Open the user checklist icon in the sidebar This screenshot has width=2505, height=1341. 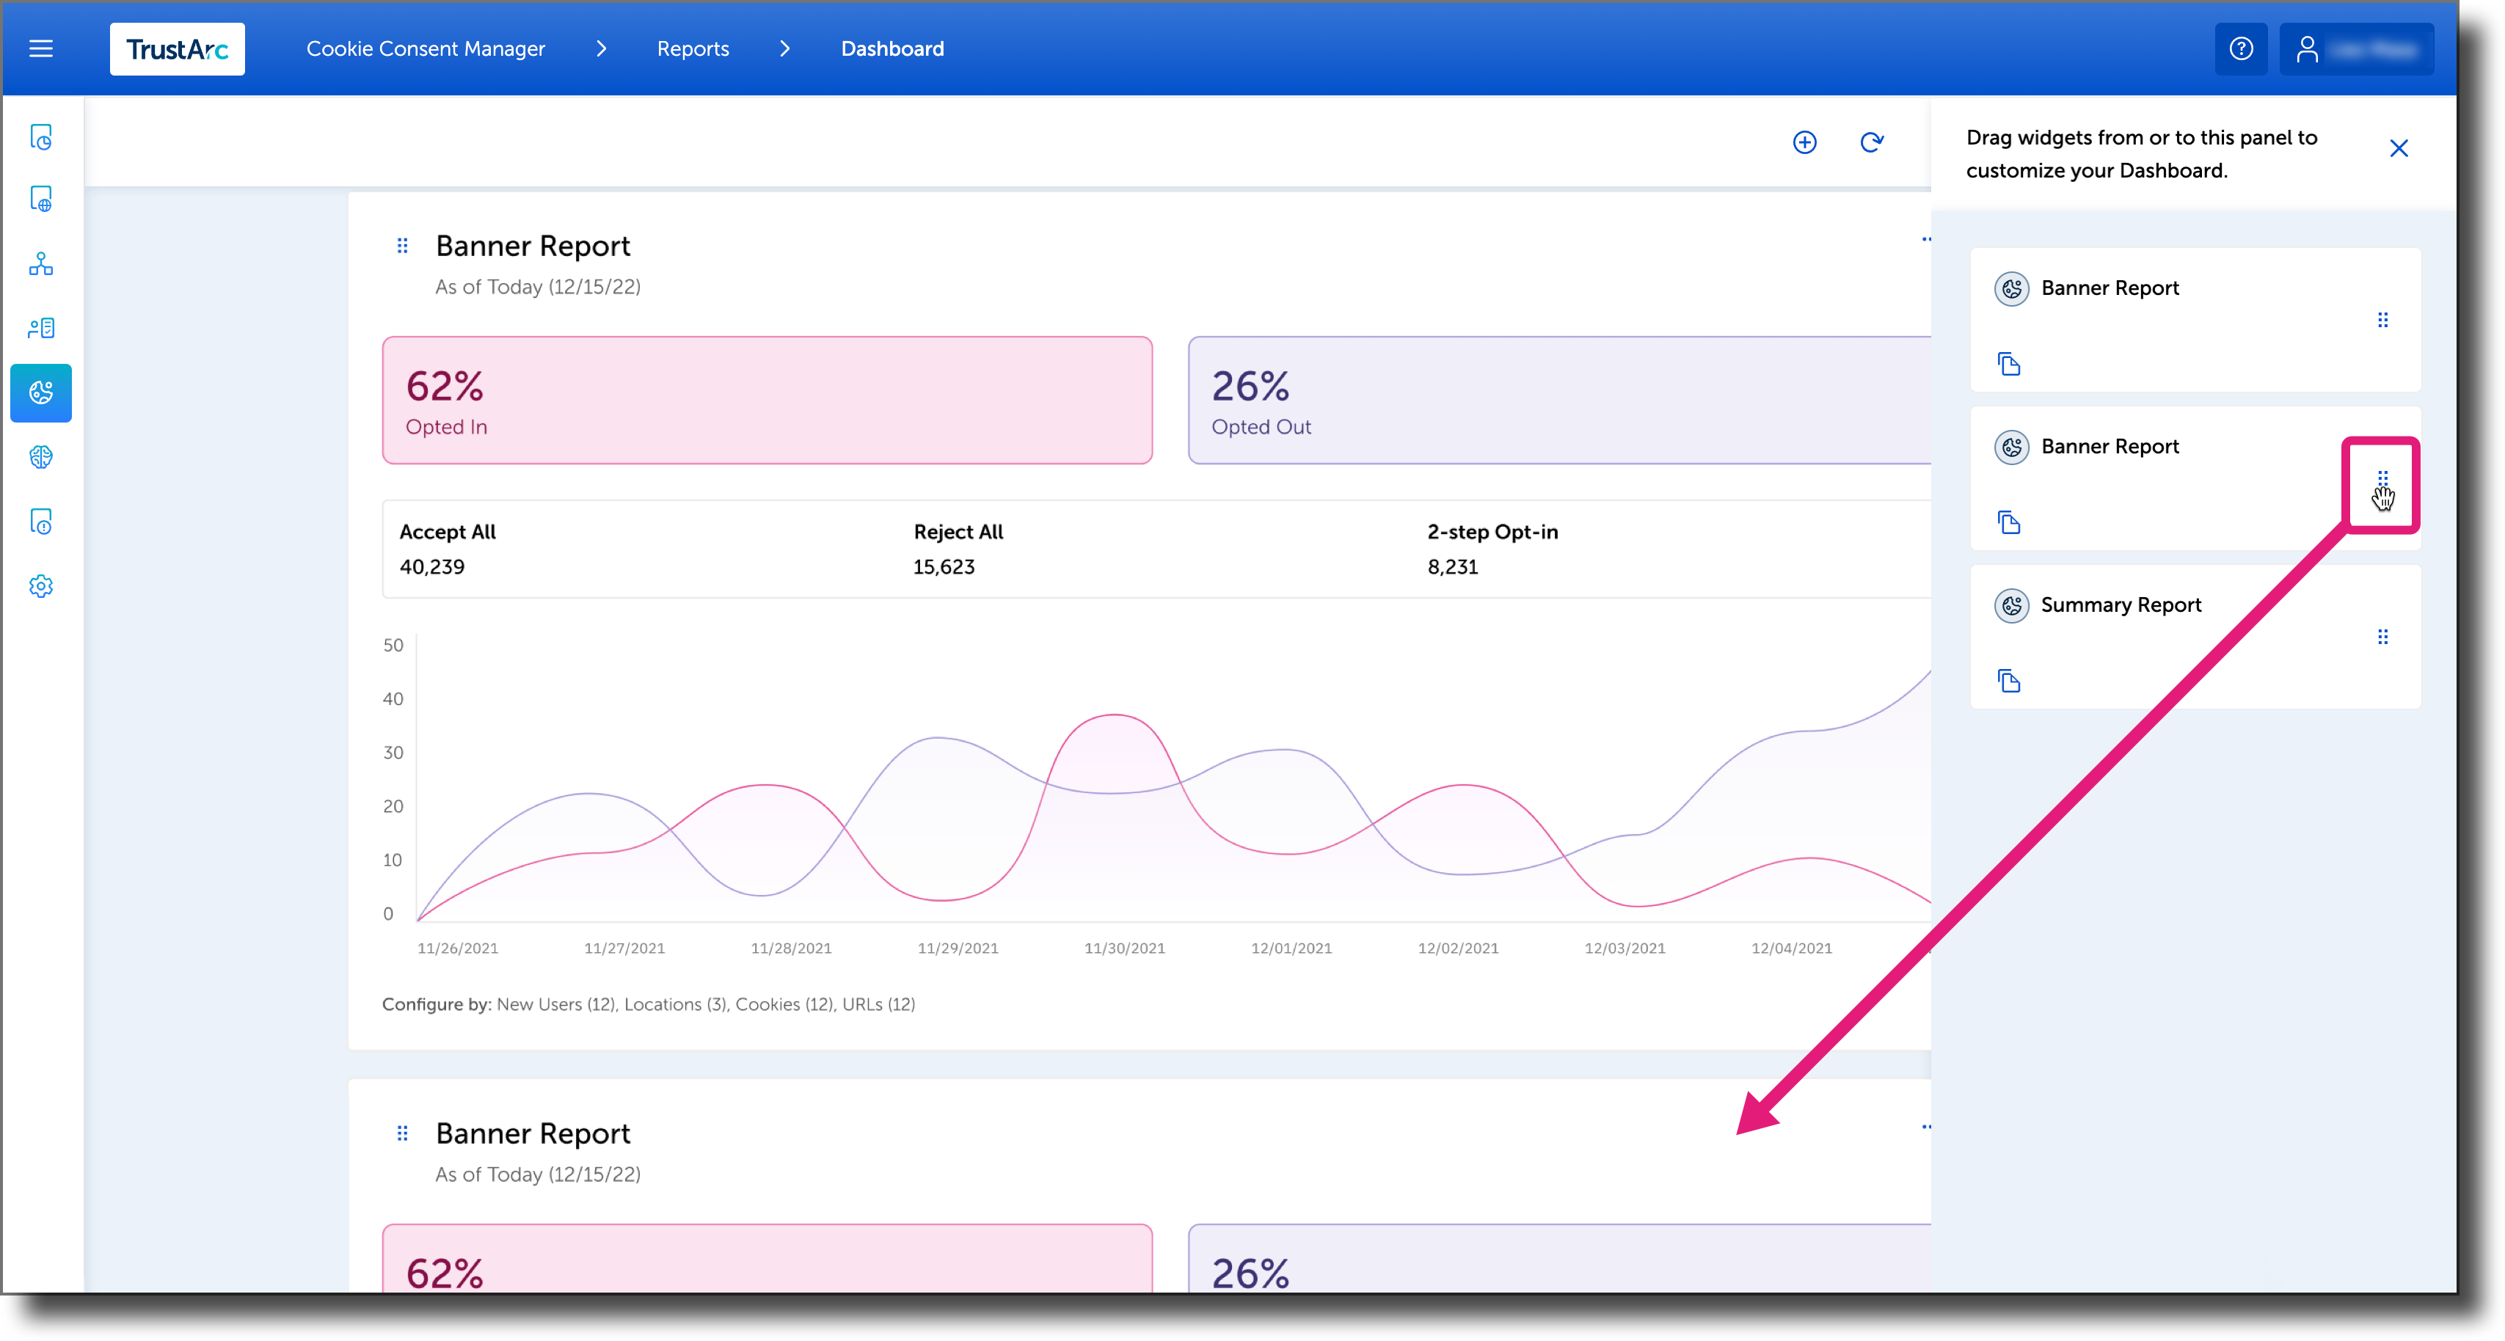41,328
